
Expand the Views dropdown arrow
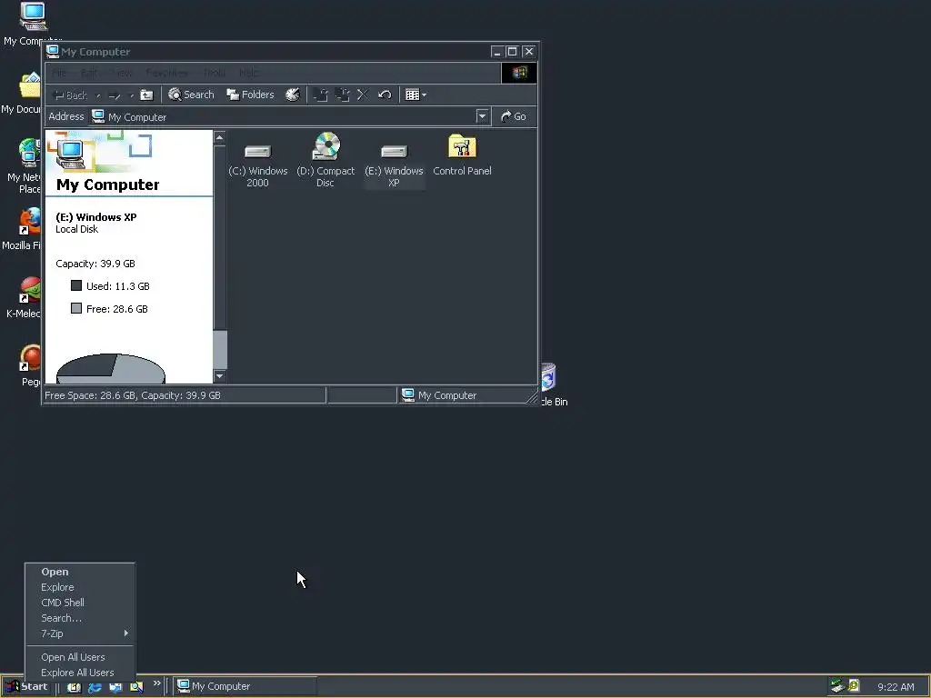coord(424,95)
